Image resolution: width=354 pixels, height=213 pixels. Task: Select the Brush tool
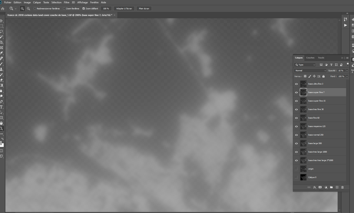pyautogui.click(x=1, y=64)
